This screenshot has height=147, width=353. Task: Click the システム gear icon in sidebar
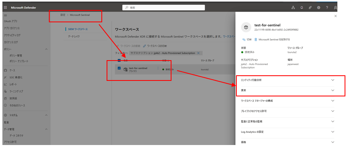(5, 115)
